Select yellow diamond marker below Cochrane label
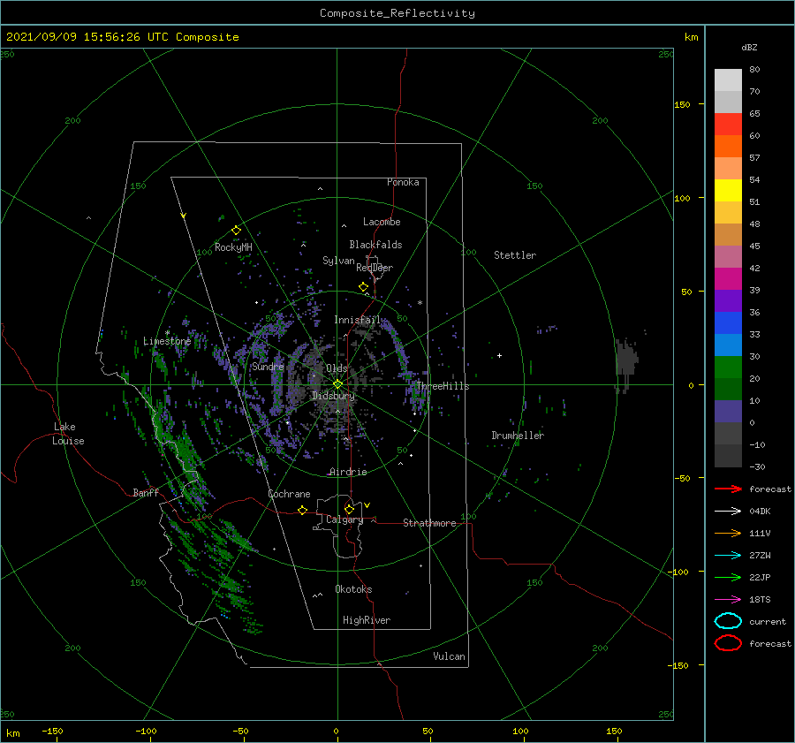 pyautogui.click(x=303, y=510)
